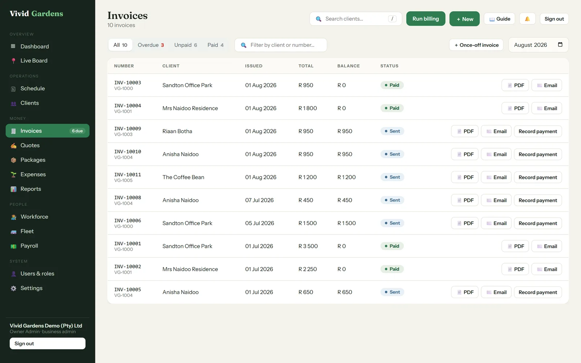Sign out using the top bar button
581x363 pixels.
(x=554, y=19)
